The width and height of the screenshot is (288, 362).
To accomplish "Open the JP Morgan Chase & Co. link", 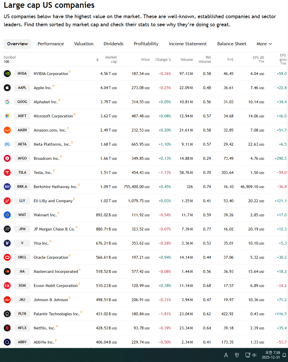I will (54, 229).
